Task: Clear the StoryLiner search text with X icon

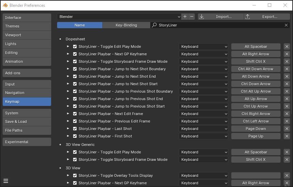Action: 286,25
